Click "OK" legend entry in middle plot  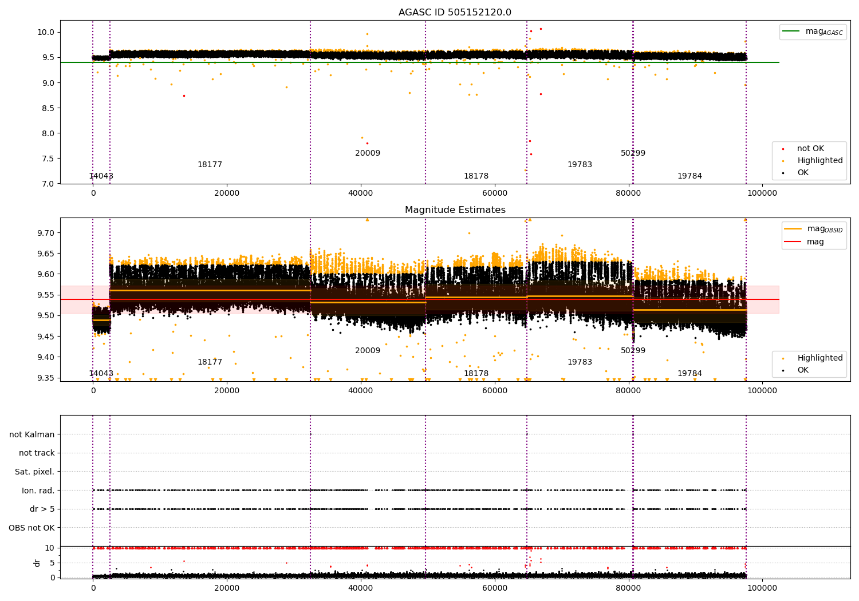pos(803,370)
